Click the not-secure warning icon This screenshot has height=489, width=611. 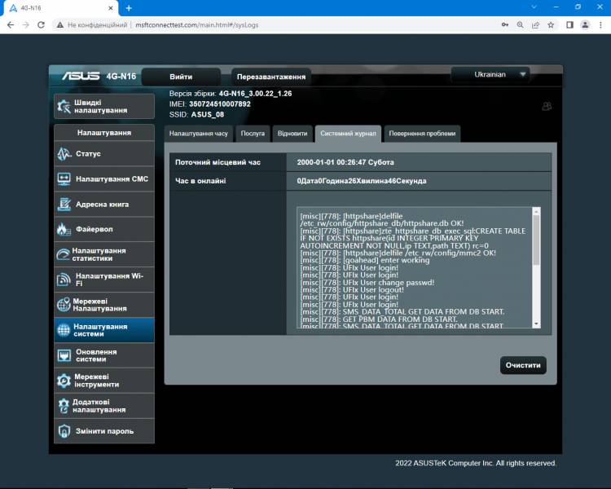(x=59, y=25)
